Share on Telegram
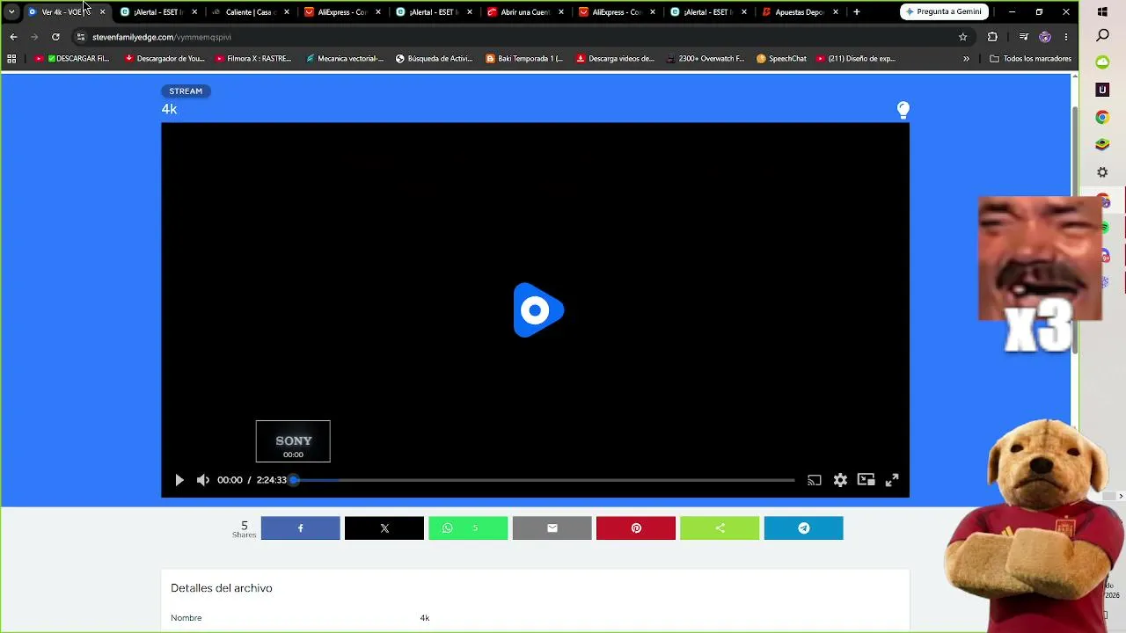 tap(804, 528)
